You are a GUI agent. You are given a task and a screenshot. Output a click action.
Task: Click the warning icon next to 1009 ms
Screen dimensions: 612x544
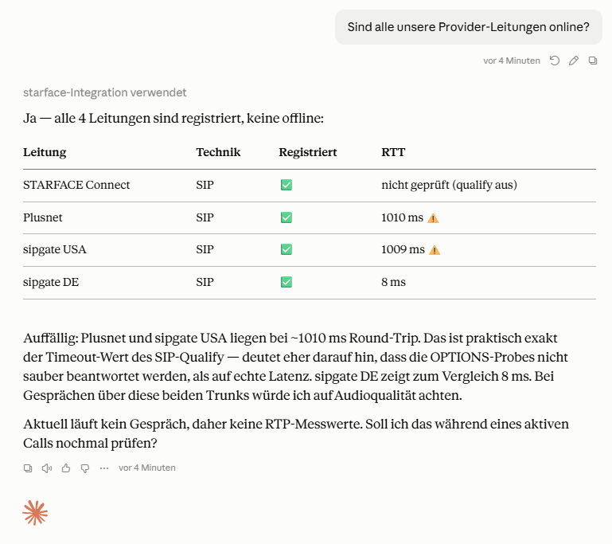pyautogui.click(x=435, y=250)
